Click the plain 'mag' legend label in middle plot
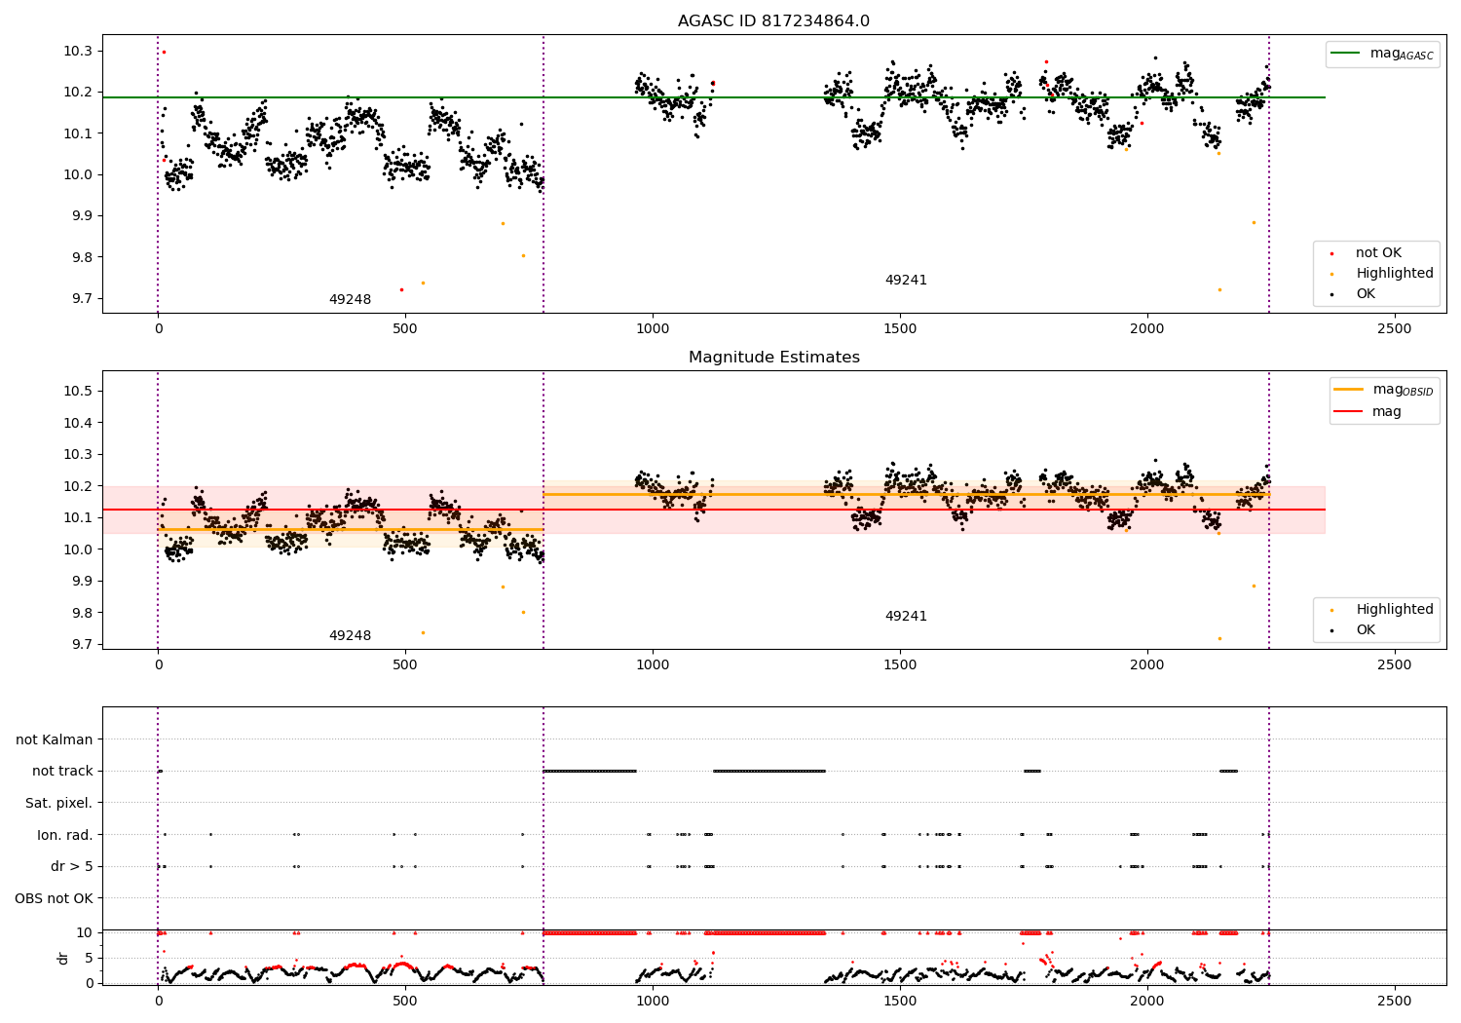This screenshot has height=1023, width=1461. point(1387,411)
